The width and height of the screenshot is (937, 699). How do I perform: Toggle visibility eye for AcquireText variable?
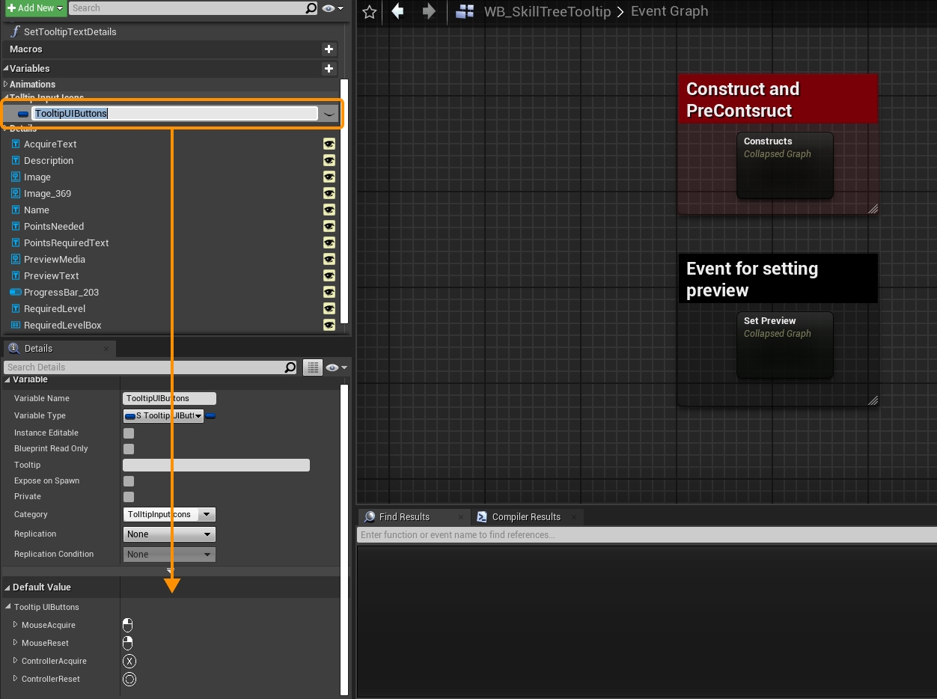[329, 144]
